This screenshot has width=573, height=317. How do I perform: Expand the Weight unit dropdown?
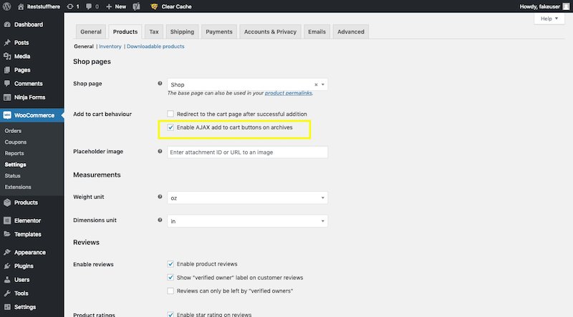pyautogui.click(x=247, y=197)
